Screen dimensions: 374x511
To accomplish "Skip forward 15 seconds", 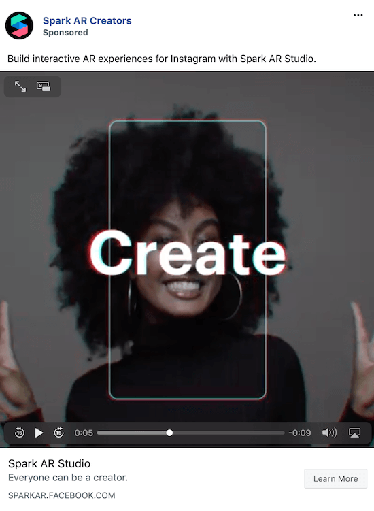I will pyautogui.click(x=58, y=433).
